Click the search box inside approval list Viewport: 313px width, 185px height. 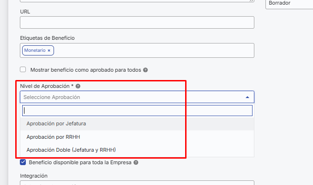[x=137, y=111]
